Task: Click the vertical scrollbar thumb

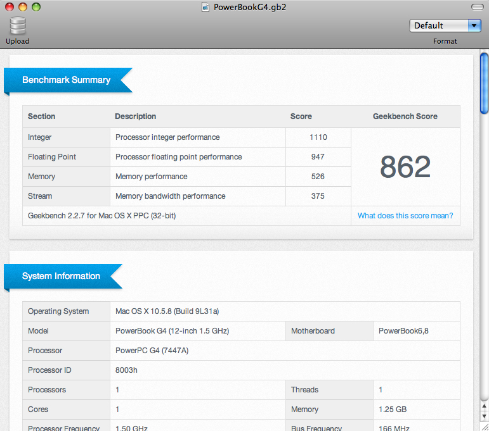Action: (x=484, y=84)
